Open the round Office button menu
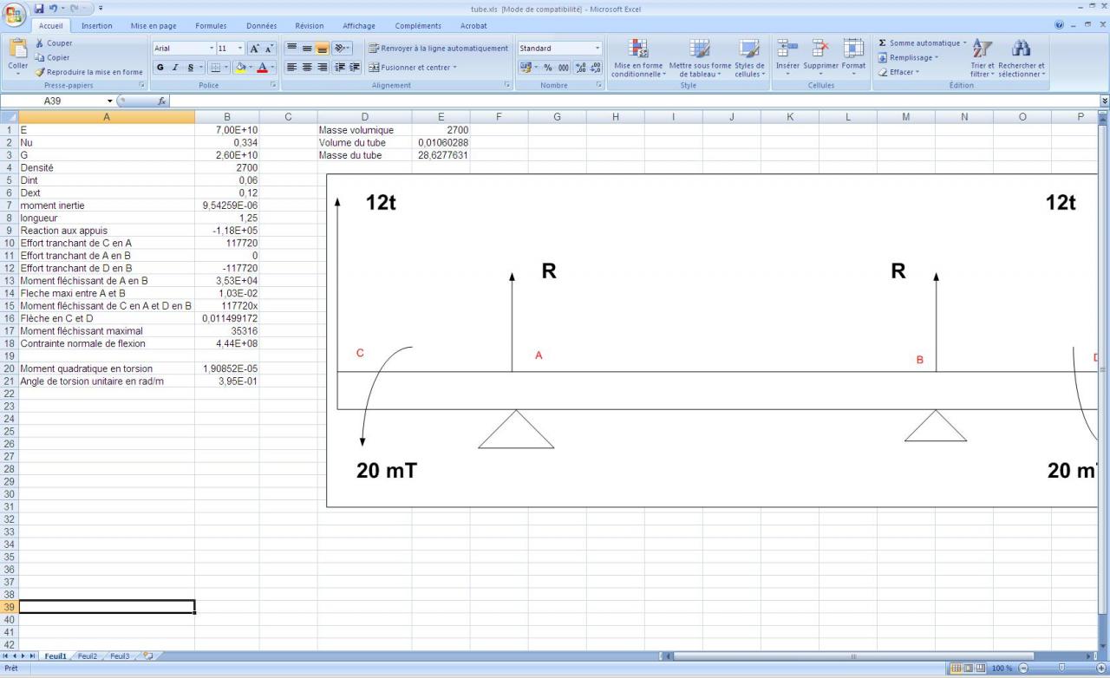Image resolution: width=1110 pixels, height=678 pixels. (x=15, y=15)
